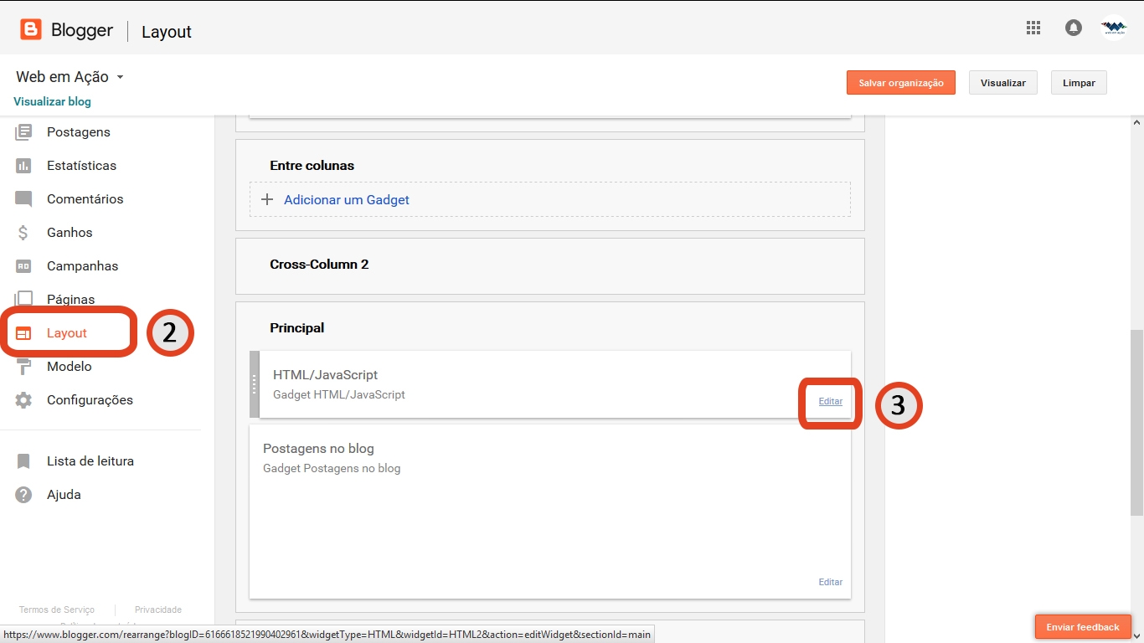Open Páginas in the sidebar

[x=70, y=300]
